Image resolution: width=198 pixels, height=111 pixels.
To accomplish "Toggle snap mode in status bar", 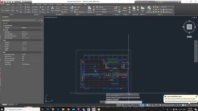I will tap(126, 105).
